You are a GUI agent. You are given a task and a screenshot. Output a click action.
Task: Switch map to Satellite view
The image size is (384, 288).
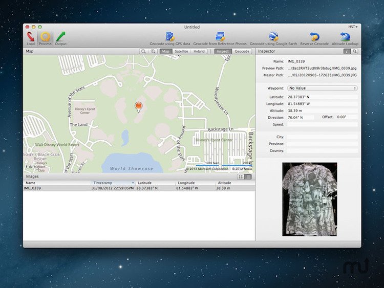point(181,51)
